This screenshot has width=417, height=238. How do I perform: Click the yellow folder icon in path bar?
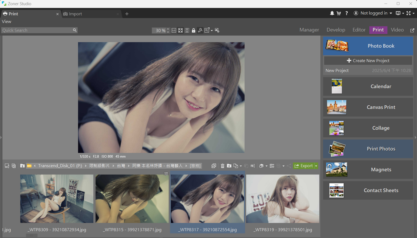click(x=29, y=166)
